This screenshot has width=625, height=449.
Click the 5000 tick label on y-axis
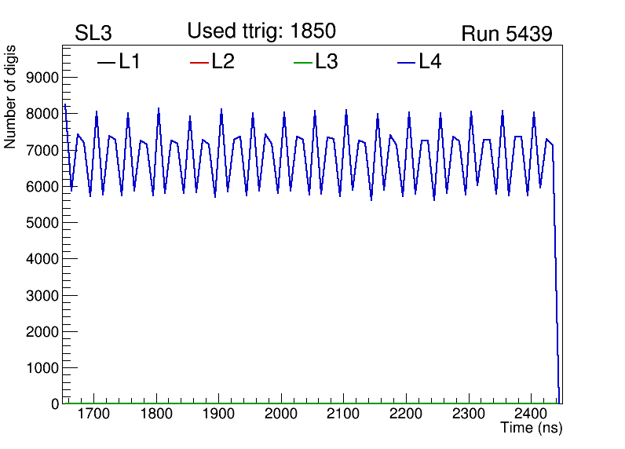(x=44, y=222)
